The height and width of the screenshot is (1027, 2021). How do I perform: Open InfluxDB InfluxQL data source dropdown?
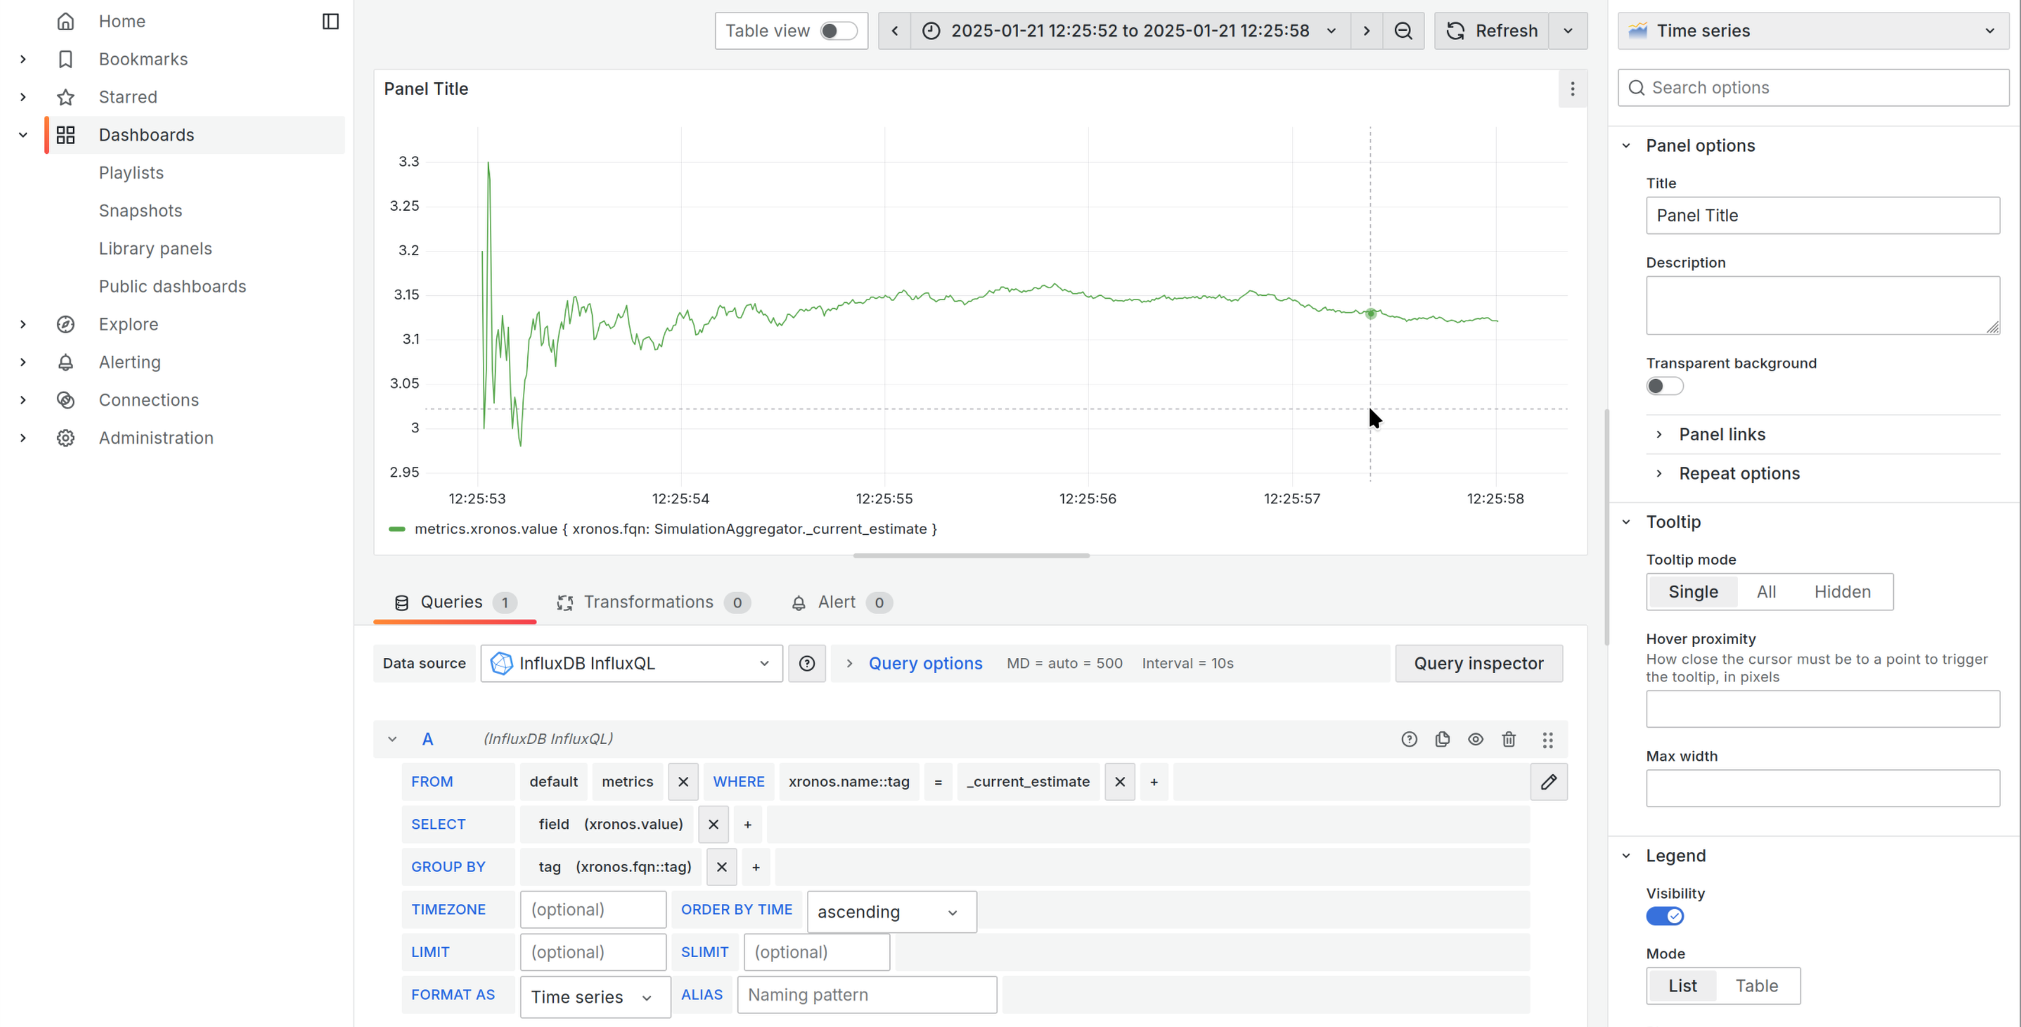tap(632, 663)
